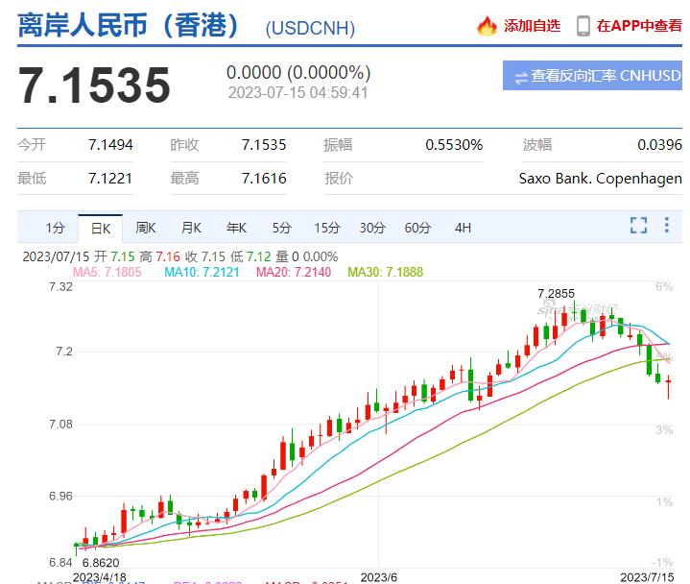Click the 2023/6 date axis label

378,577
